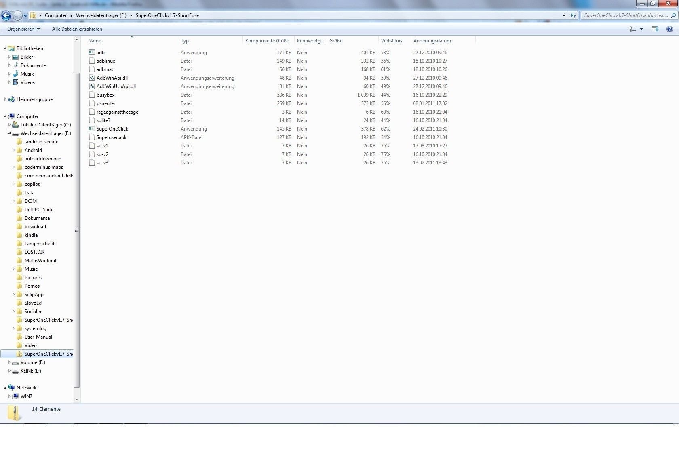
Task: Expand the Musik library node
Action: pos(9,74)
